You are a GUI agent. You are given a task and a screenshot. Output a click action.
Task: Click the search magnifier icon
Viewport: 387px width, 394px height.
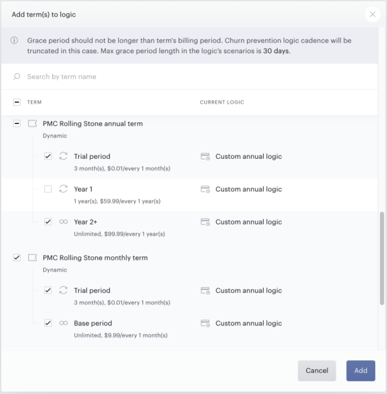17,76
